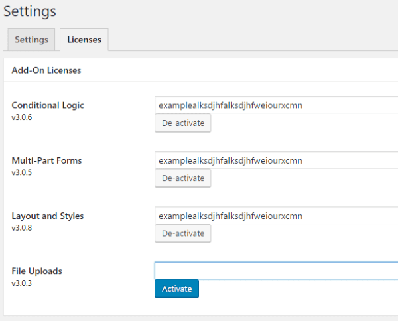Click the v3.0.3 version text
398x321 pixels.
coord(22,283)
